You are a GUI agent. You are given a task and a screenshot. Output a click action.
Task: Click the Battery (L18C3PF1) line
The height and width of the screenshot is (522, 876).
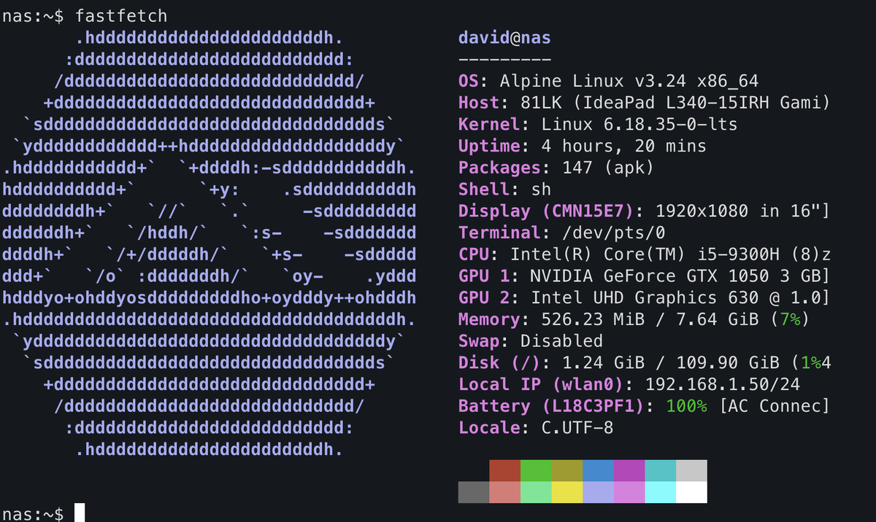(645, 406)
